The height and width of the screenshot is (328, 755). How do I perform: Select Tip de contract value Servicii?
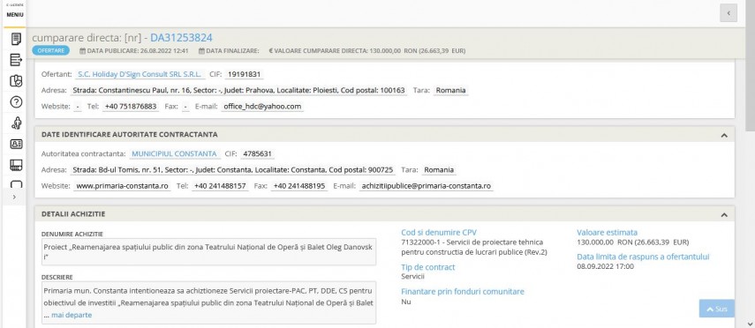(412, 277)
